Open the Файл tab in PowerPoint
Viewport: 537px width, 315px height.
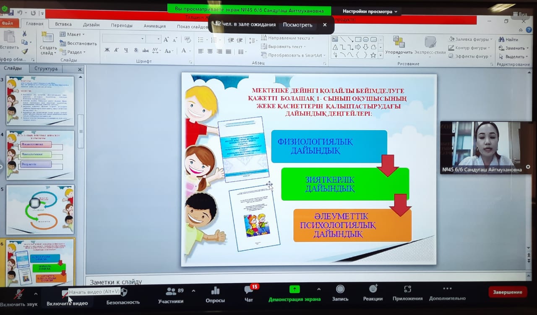[x=9, y=24]
